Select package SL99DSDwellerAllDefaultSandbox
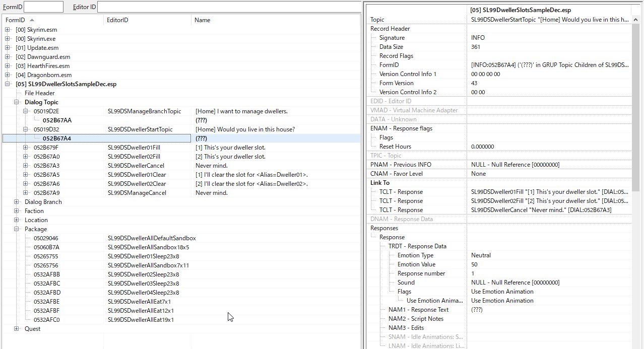This screenshot has height=349, width=644. [181, 238]
